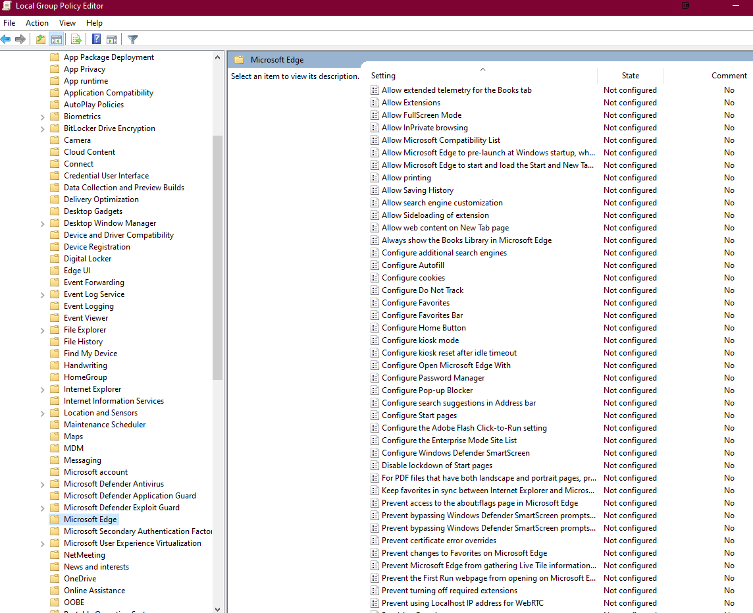Select Prevent using Localhost IP address for WebRTC
Screen dimensions: 753x613
tap(463, 603)
